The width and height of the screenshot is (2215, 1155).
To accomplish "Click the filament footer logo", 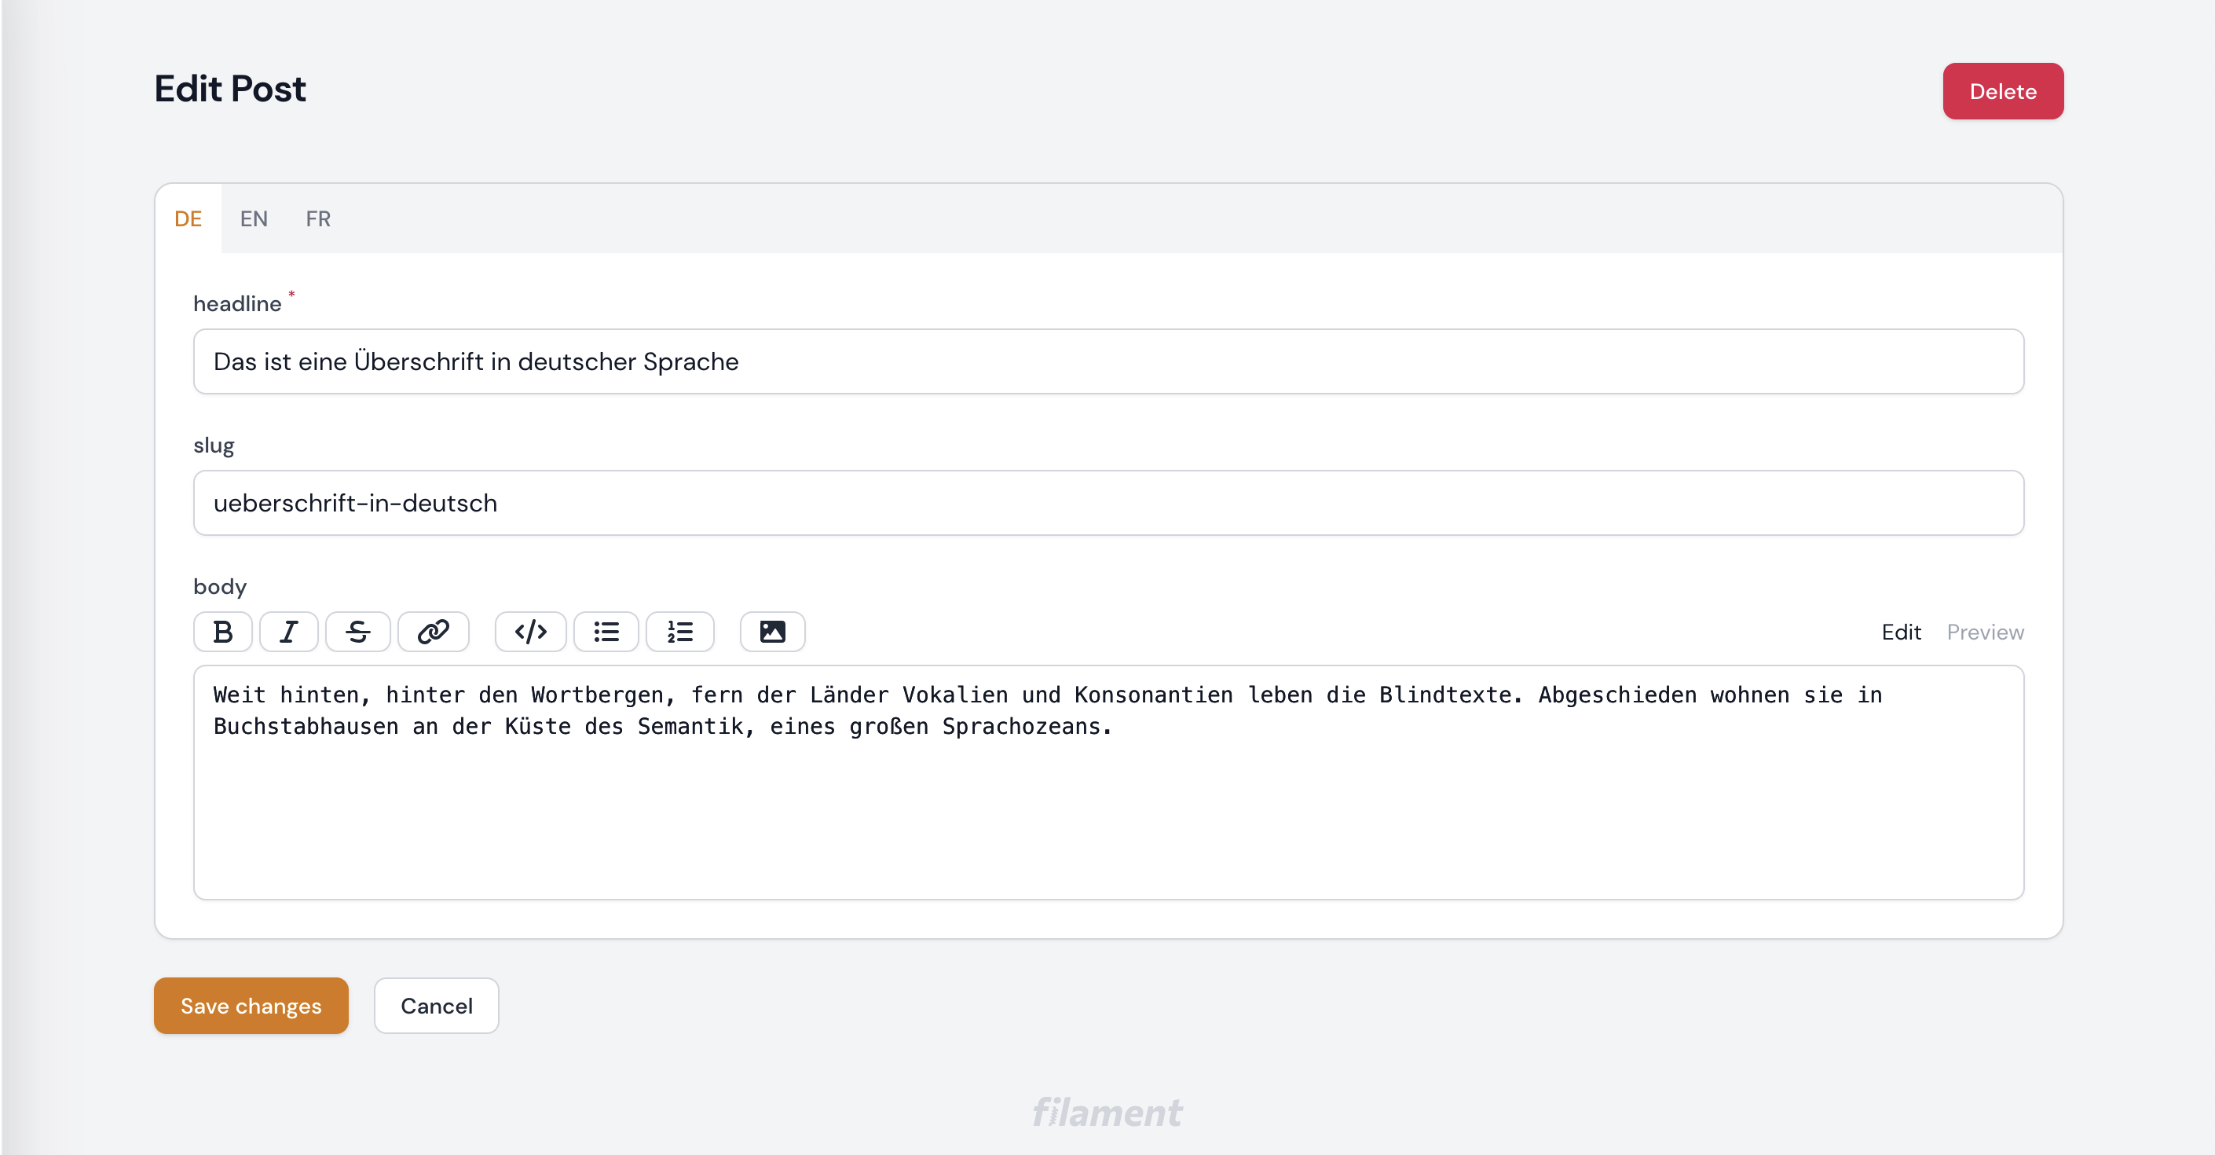I will tap(1107, 1113).
